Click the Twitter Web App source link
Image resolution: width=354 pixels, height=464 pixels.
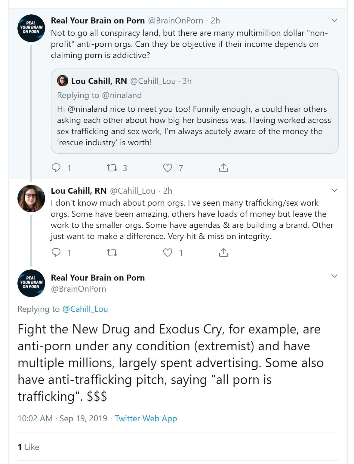point(146,418)
